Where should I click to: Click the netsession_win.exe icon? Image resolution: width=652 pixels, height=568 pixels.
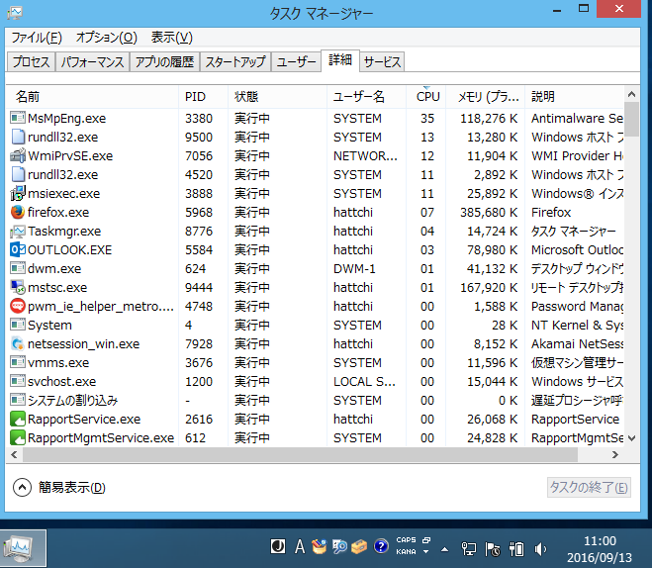click(18, 343)
